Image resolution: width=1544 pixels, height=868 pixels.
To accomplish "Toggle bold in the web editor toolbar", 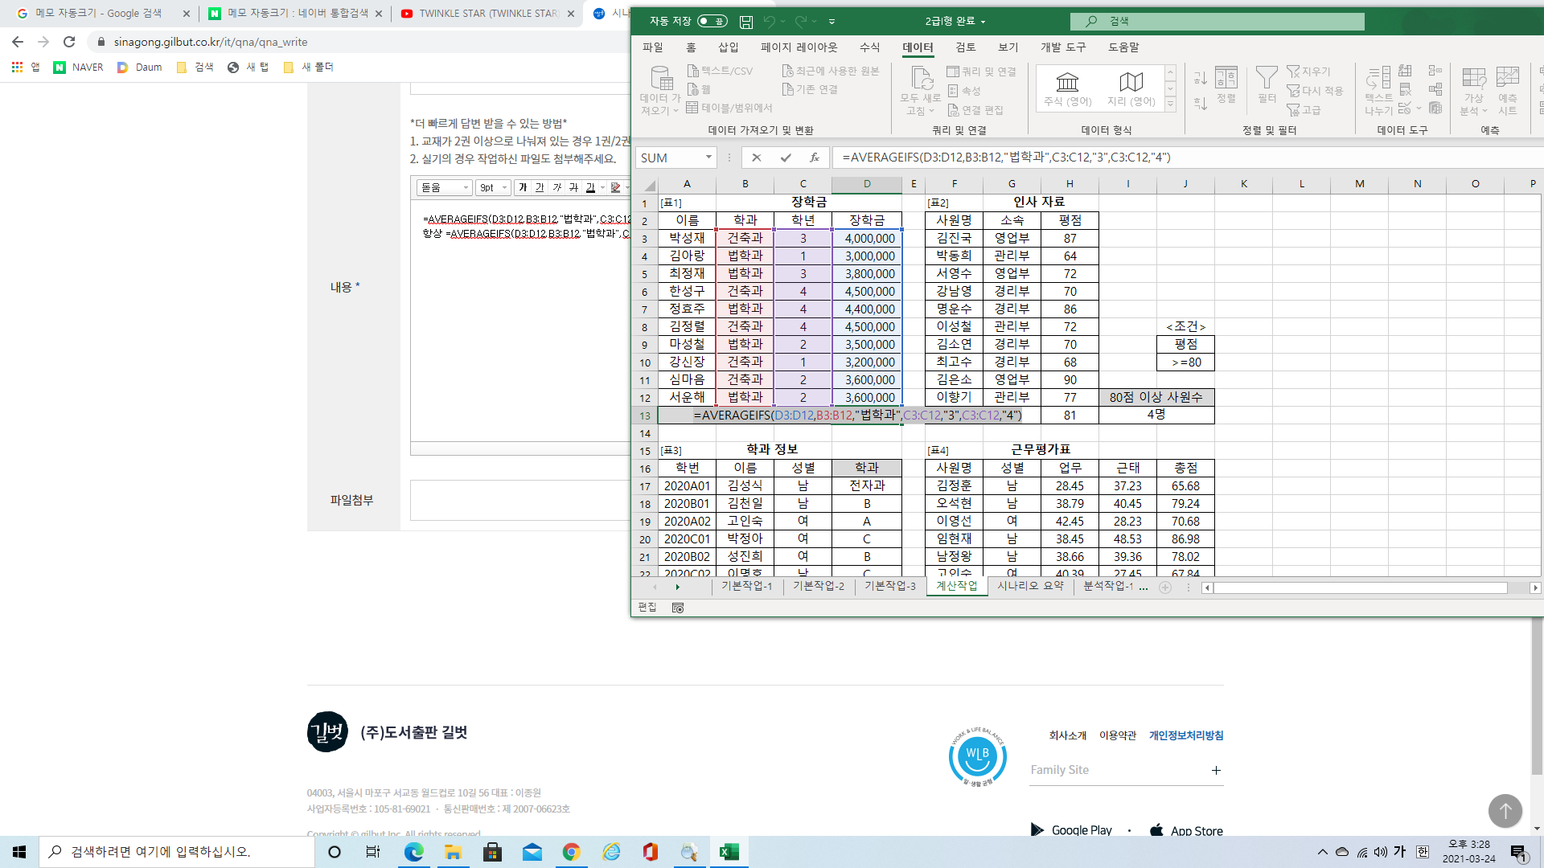I will [x=523, y=187].
